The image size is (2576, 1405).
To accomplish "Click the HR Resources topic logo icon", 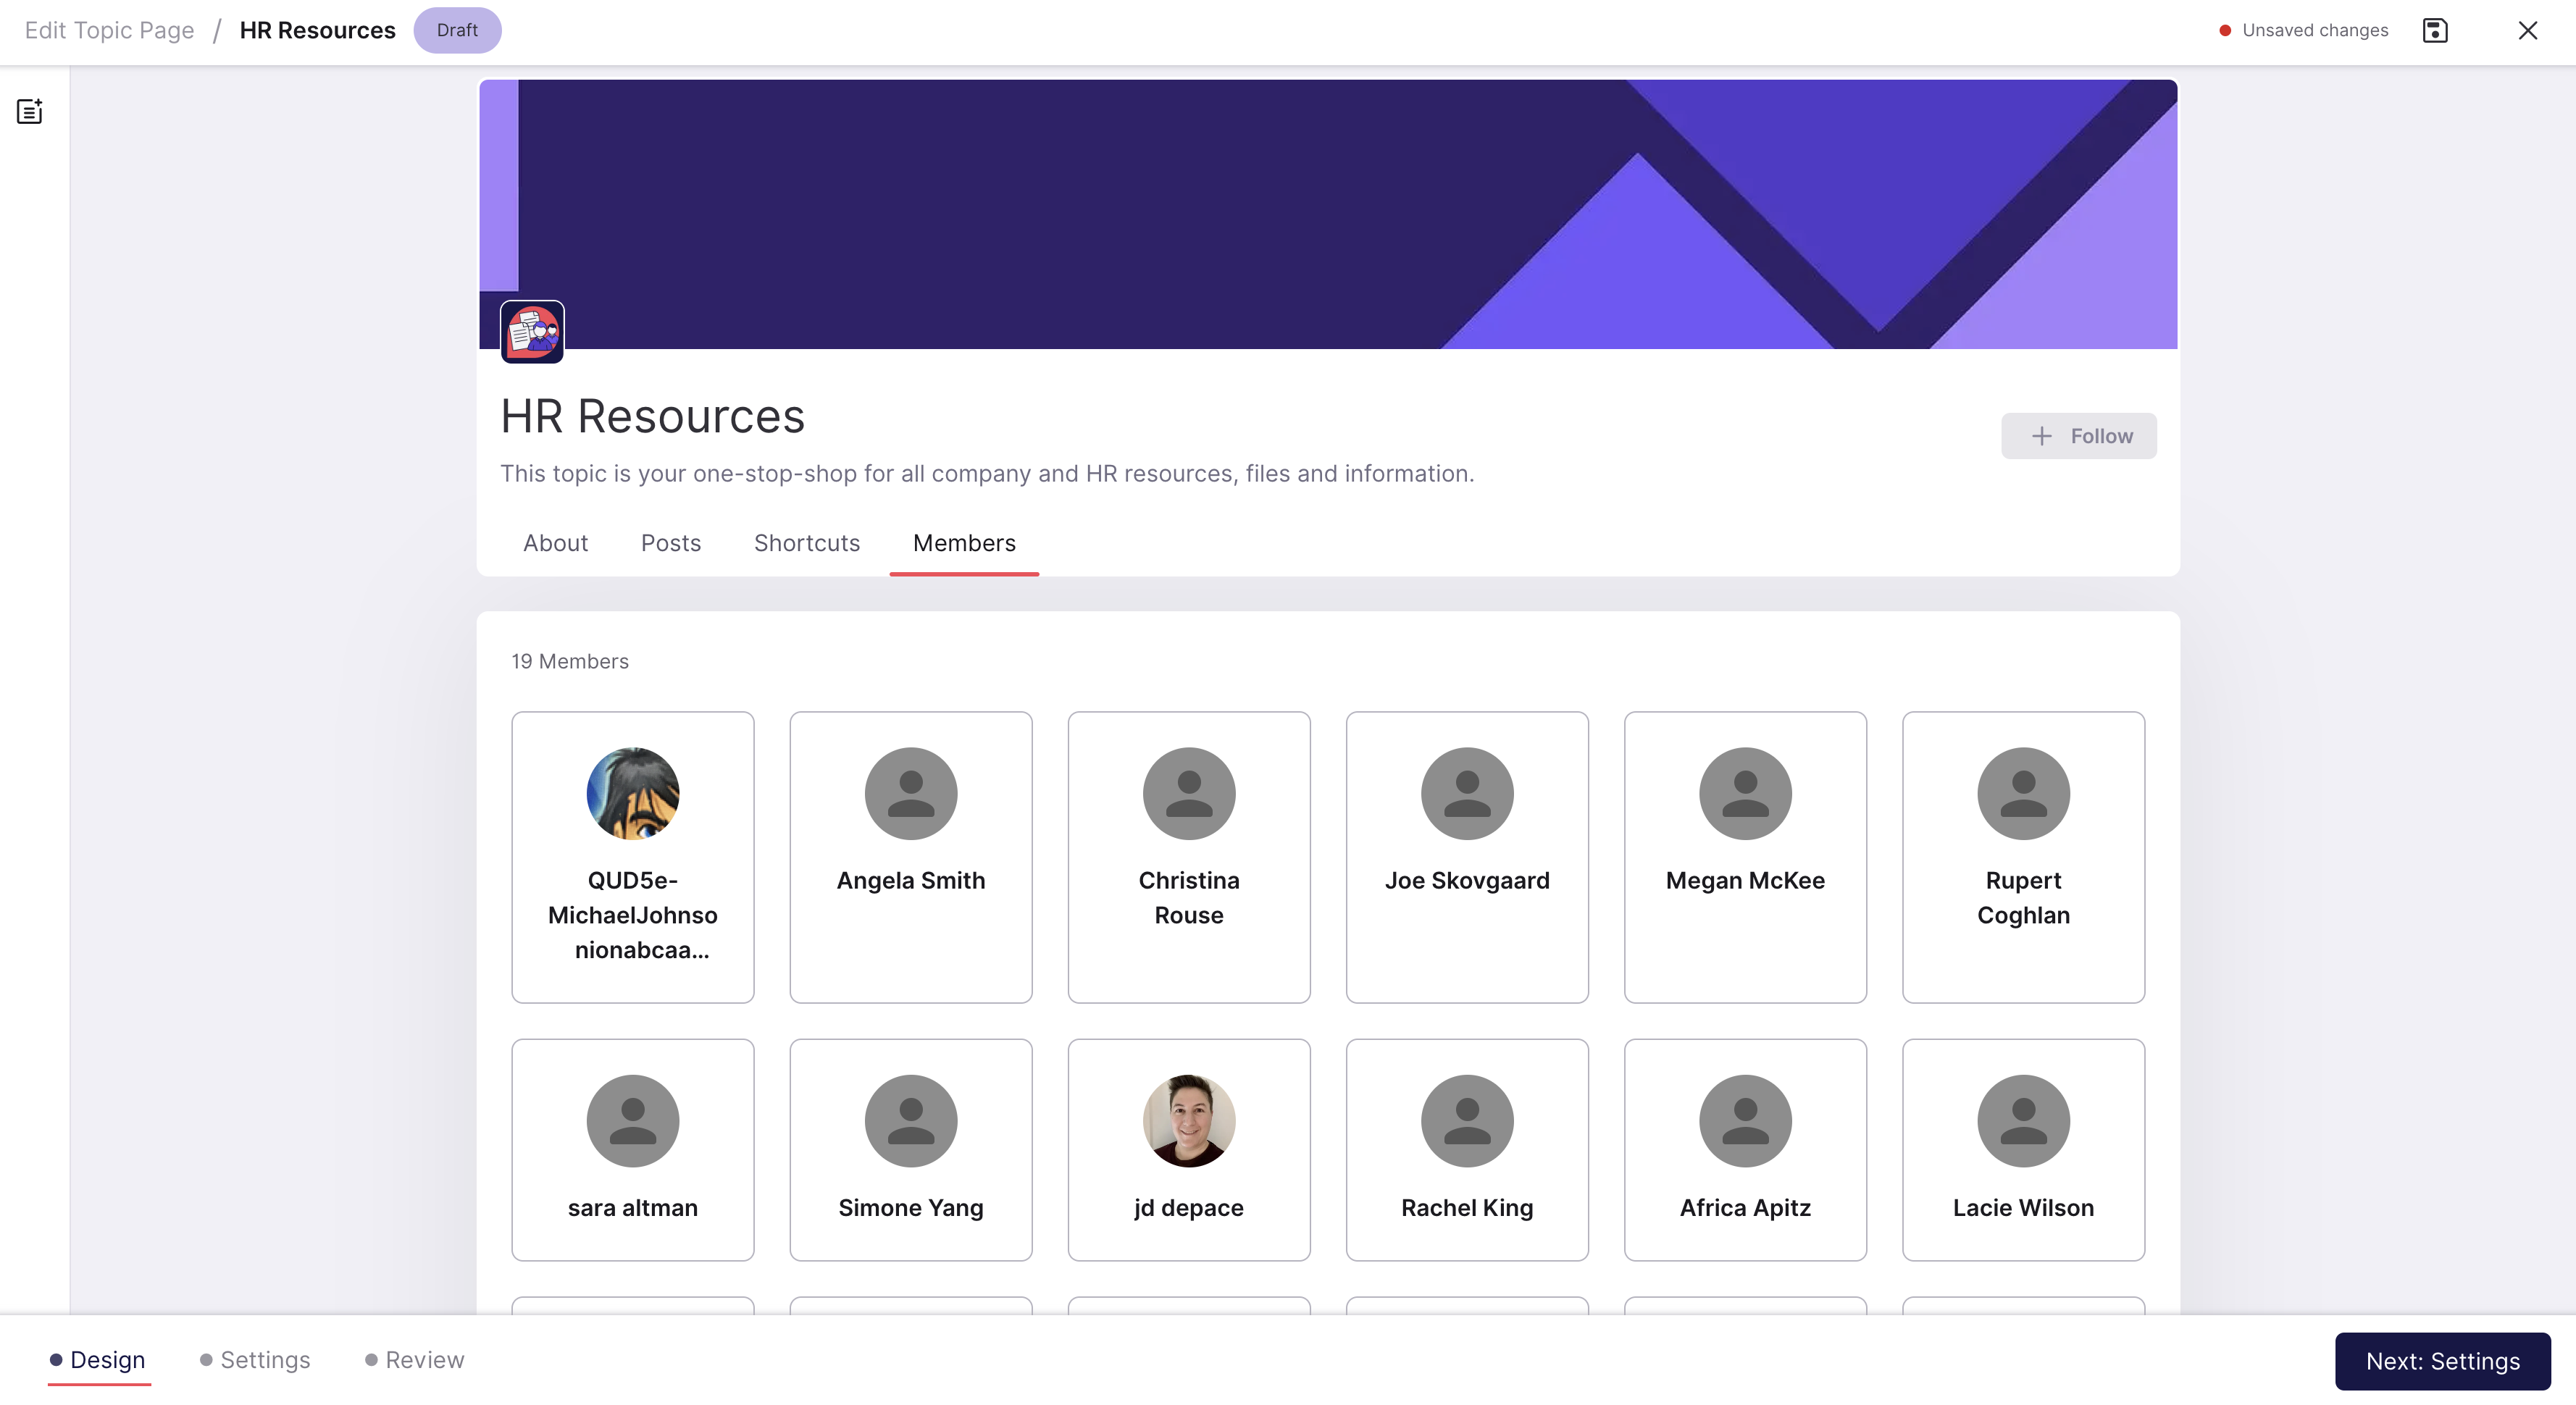I will pos(532,332).
